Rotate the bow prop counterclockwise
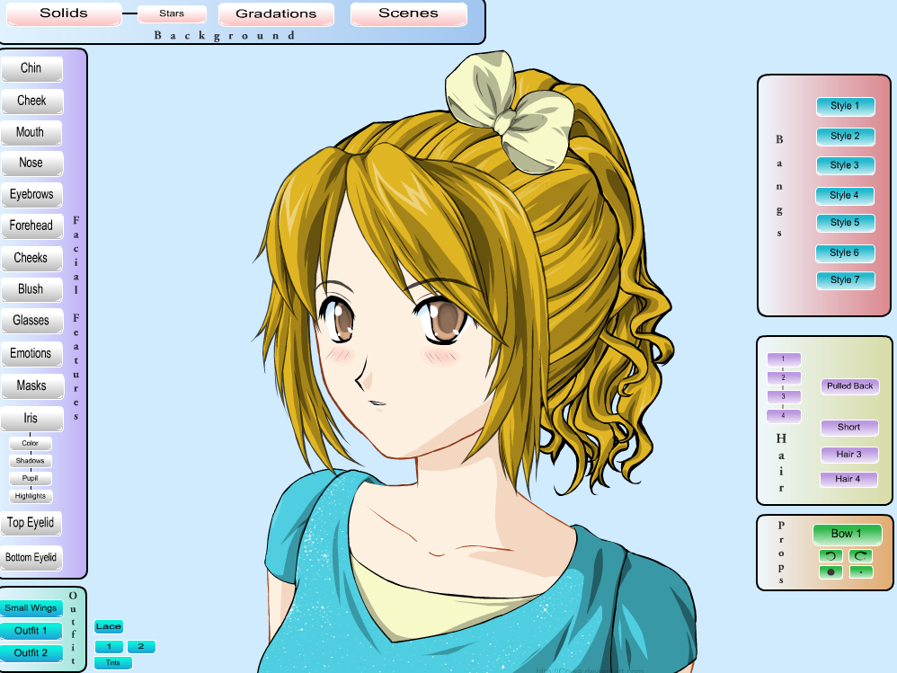This screenshot has width=897, height=673. 830,555
